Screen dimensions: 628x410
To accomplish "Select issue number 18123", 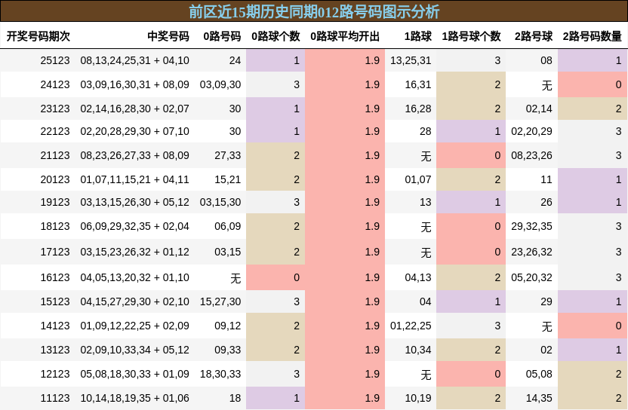I will 55,226.
